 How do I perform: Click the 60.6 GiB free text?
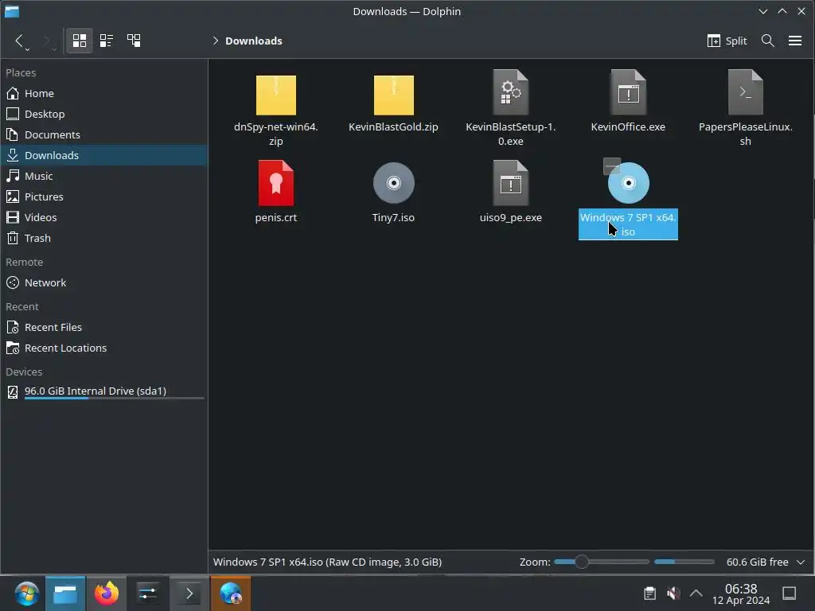758,562
